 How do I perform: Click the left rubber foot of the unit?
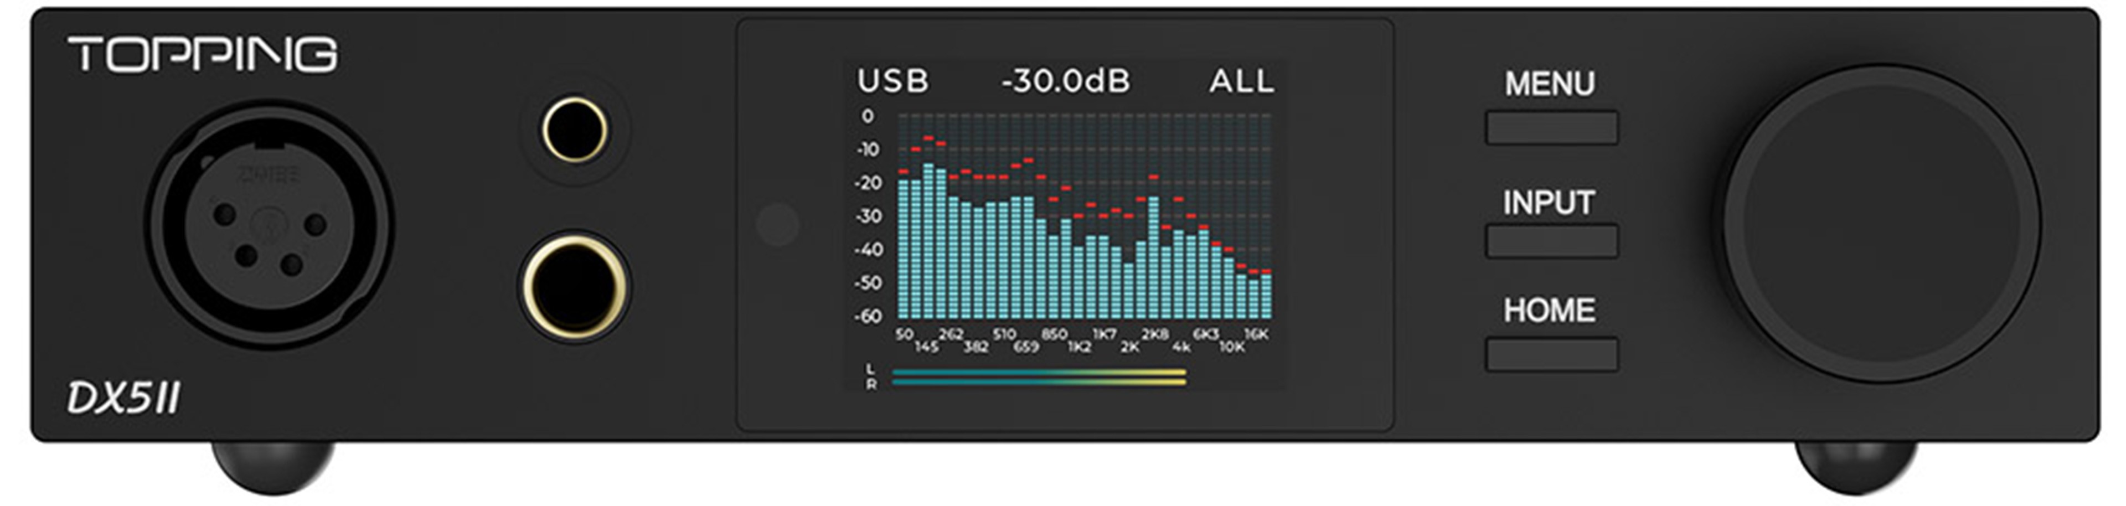pyautogui.click(x=273, y=466)
